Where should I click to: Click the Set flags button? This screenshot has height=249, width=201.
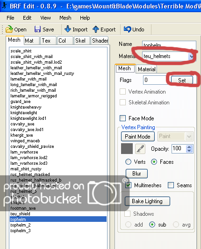(182, 80)
